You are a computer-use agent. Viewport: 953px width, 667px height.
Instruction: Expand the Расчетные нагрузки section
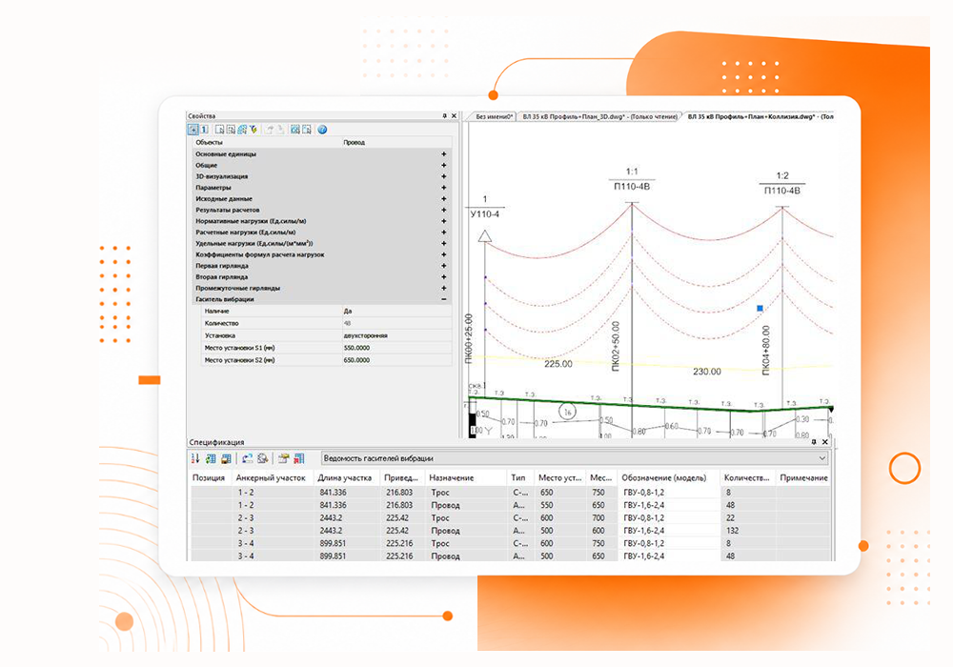coord(444,232)
